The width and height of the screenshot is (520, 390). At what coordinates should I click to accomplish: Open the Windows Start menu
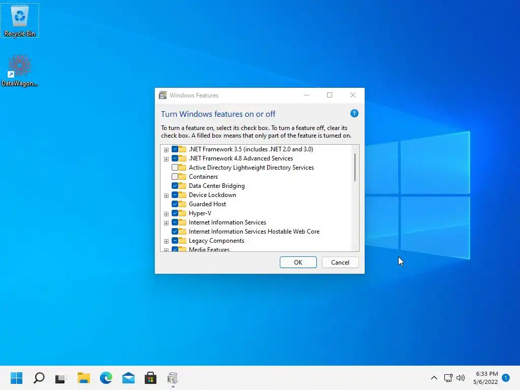[x=16, y=378]
